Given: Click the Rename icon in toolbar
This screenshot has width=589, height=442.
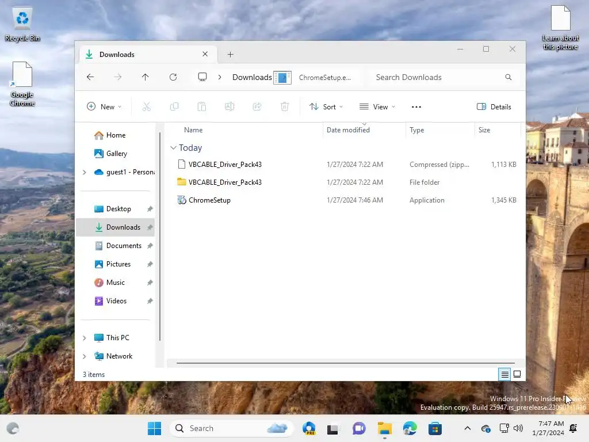Looking at the screenshot, I should [230, 106].
